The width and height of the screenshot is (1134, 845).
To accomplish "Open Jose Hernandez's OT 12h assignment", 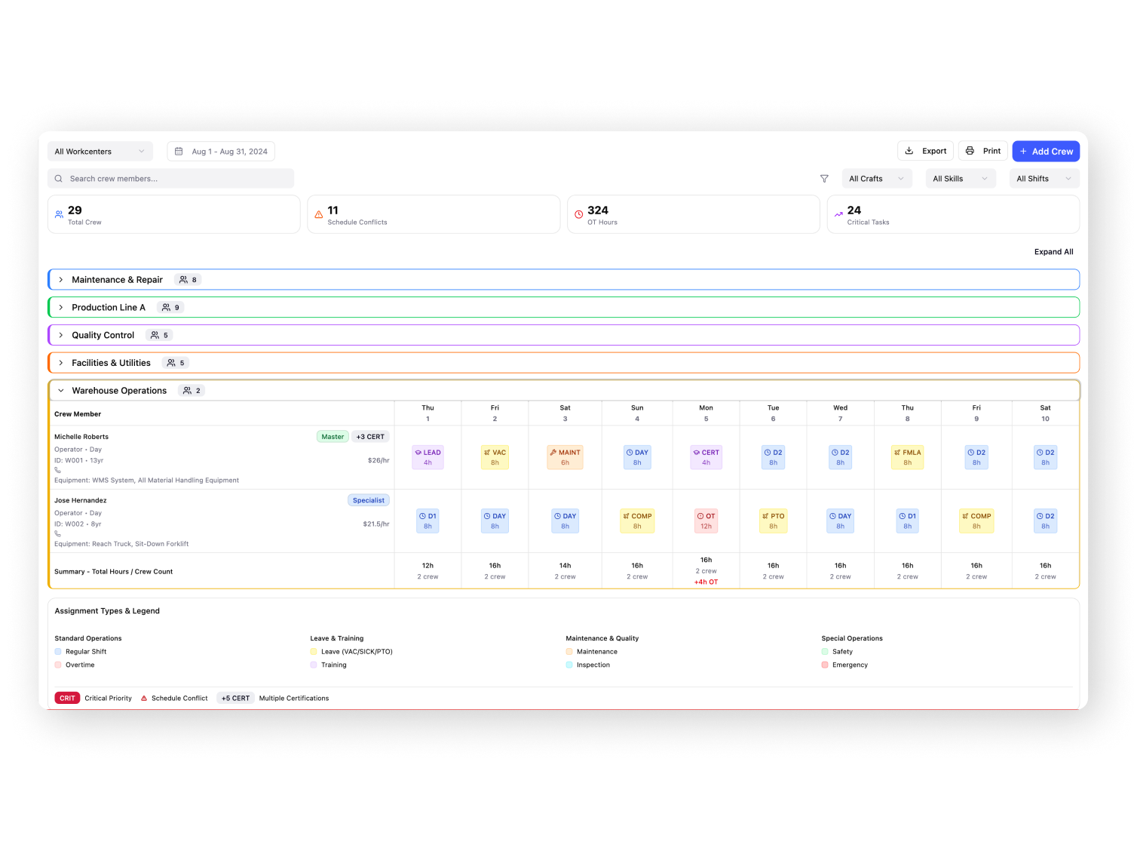I will click(x=706, y=521).
